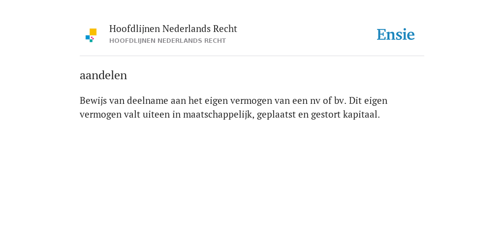Click the word 'kapitaal' ending the definition
504x252 pixels.
[x=361, y=114]
